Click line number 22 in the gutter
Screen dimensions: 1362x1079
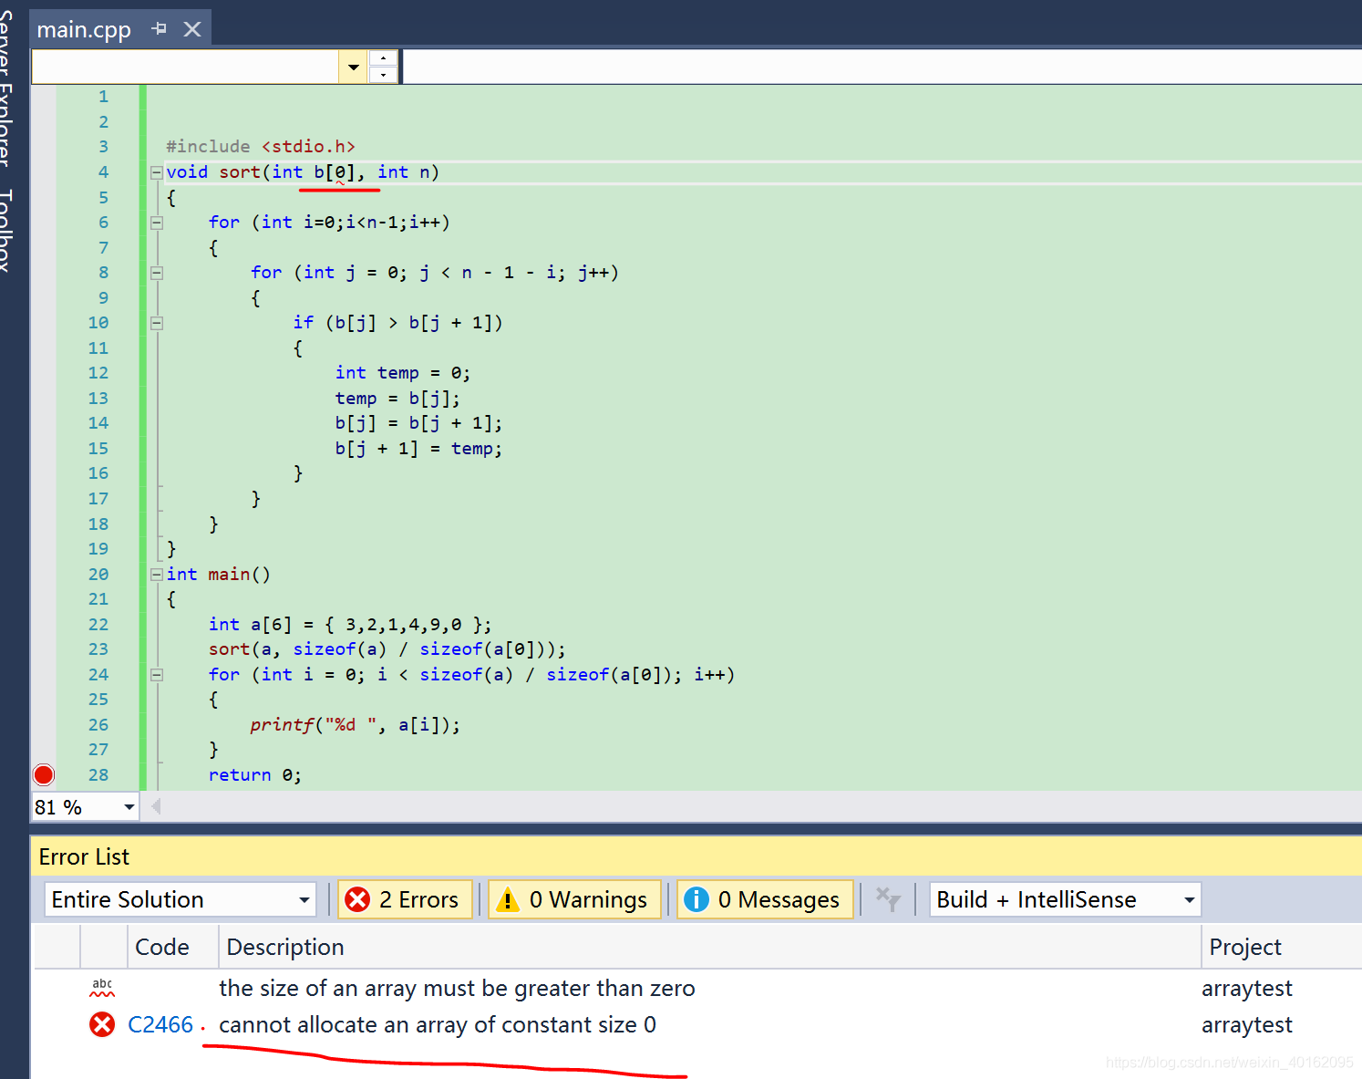point(98,625)
